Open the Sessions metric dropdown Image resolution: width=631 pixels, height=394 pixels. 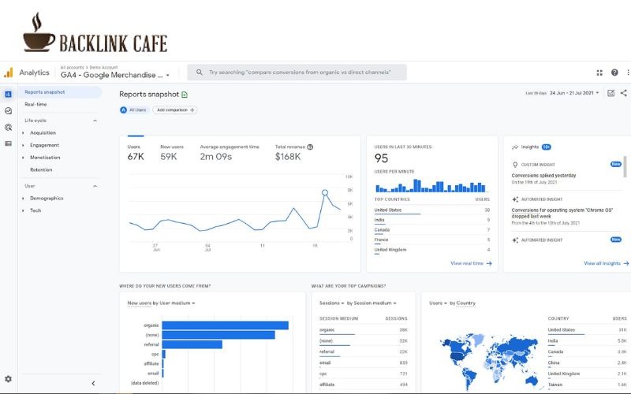coord(331,303)
